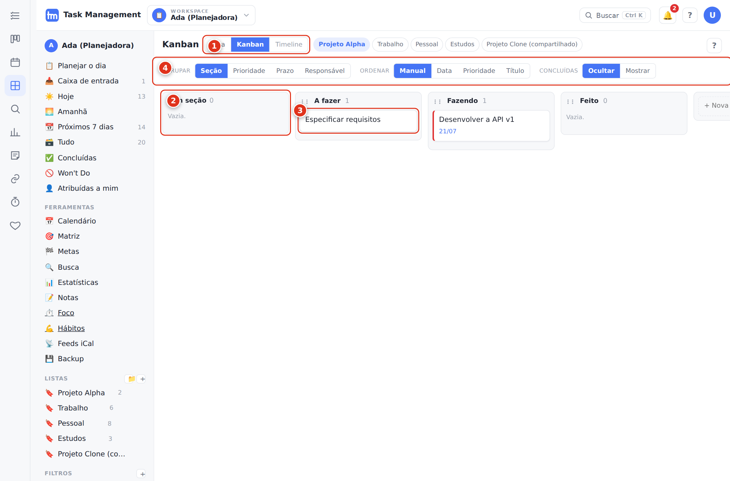
Task: Open the kanban board icon in left rail
Action: [15, 39]
